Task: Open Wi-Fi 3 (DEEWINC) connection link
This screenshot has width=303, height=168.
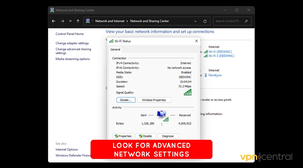Action: pyautogui.click(x=221, y=56)
